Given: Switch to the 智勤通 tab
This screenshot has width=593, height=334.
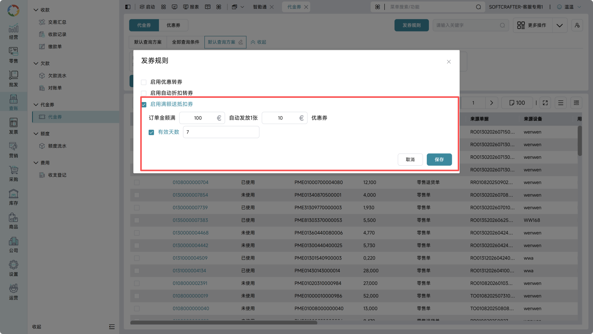Looking at the screenshot, I should point(260,7).
